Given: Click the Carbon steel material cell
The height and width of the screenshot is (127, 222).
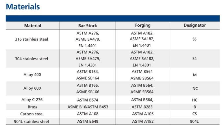Looking at the screenshot, I should tap(32, 114).
